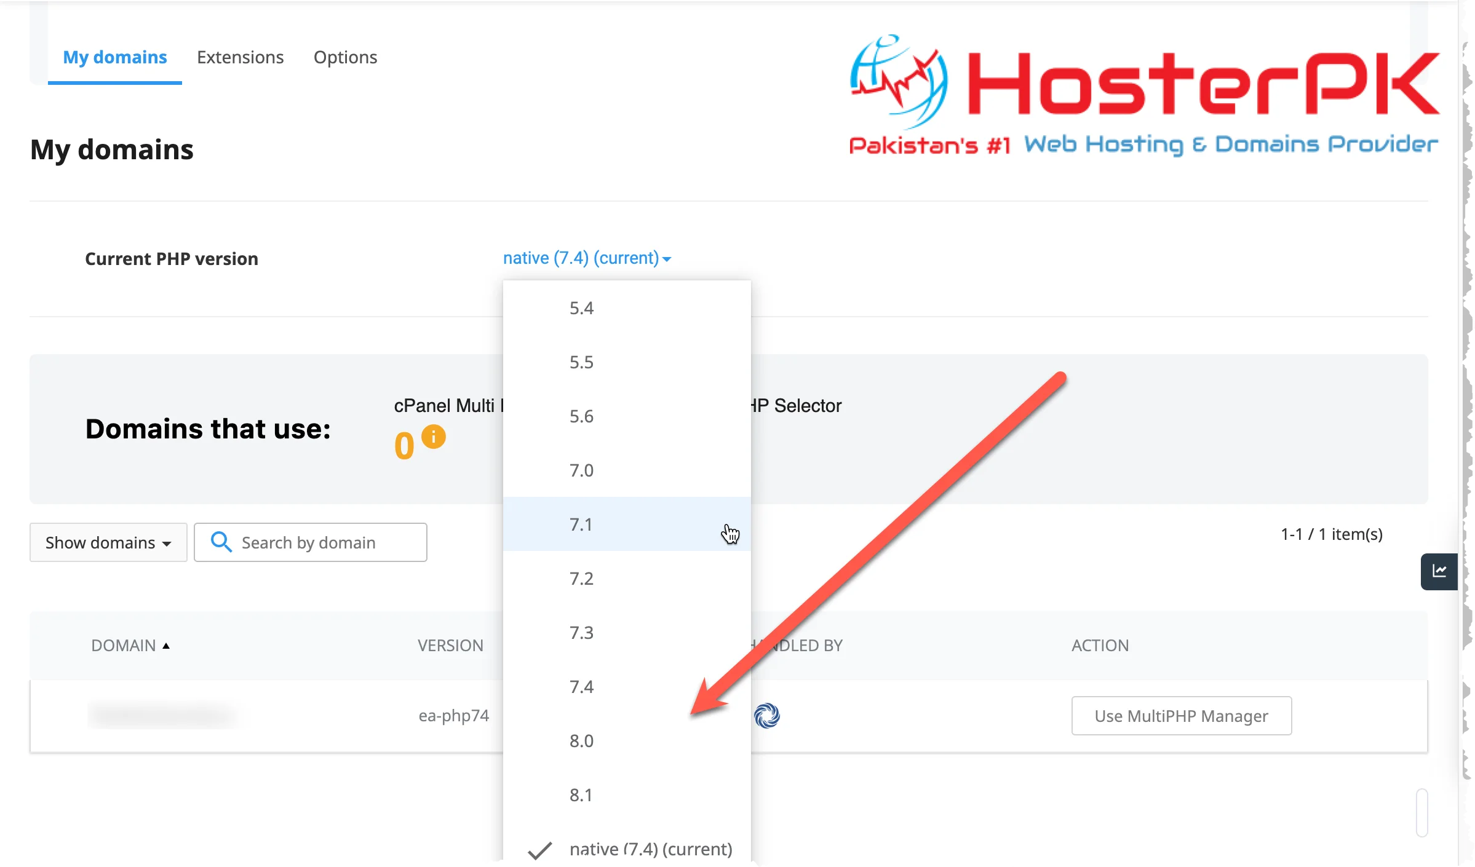This screenshot has width=1475, height=867.
Task: Click the My domains tab
Action: click(114, 57)
